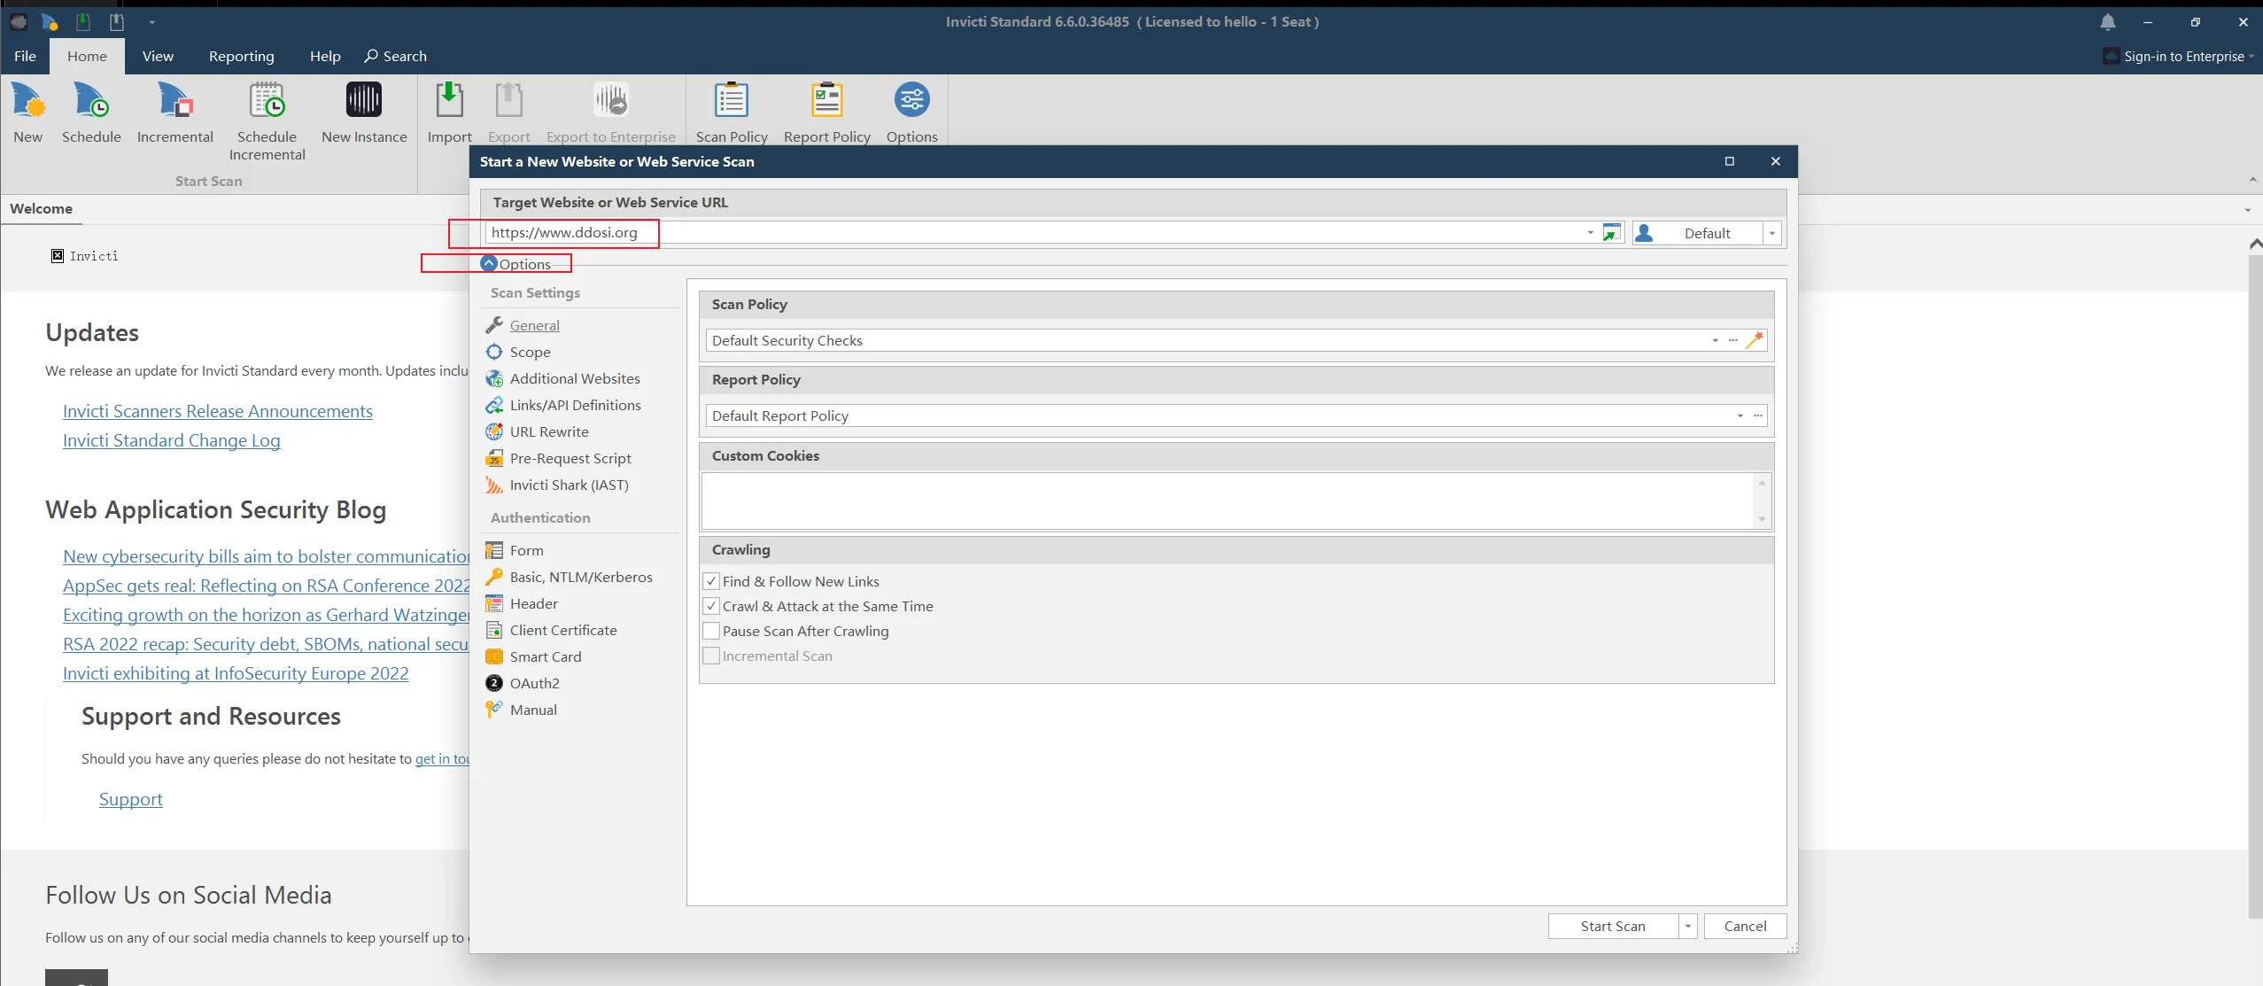
Task: Open the Schedule scan tool
Action: point(91,113)
